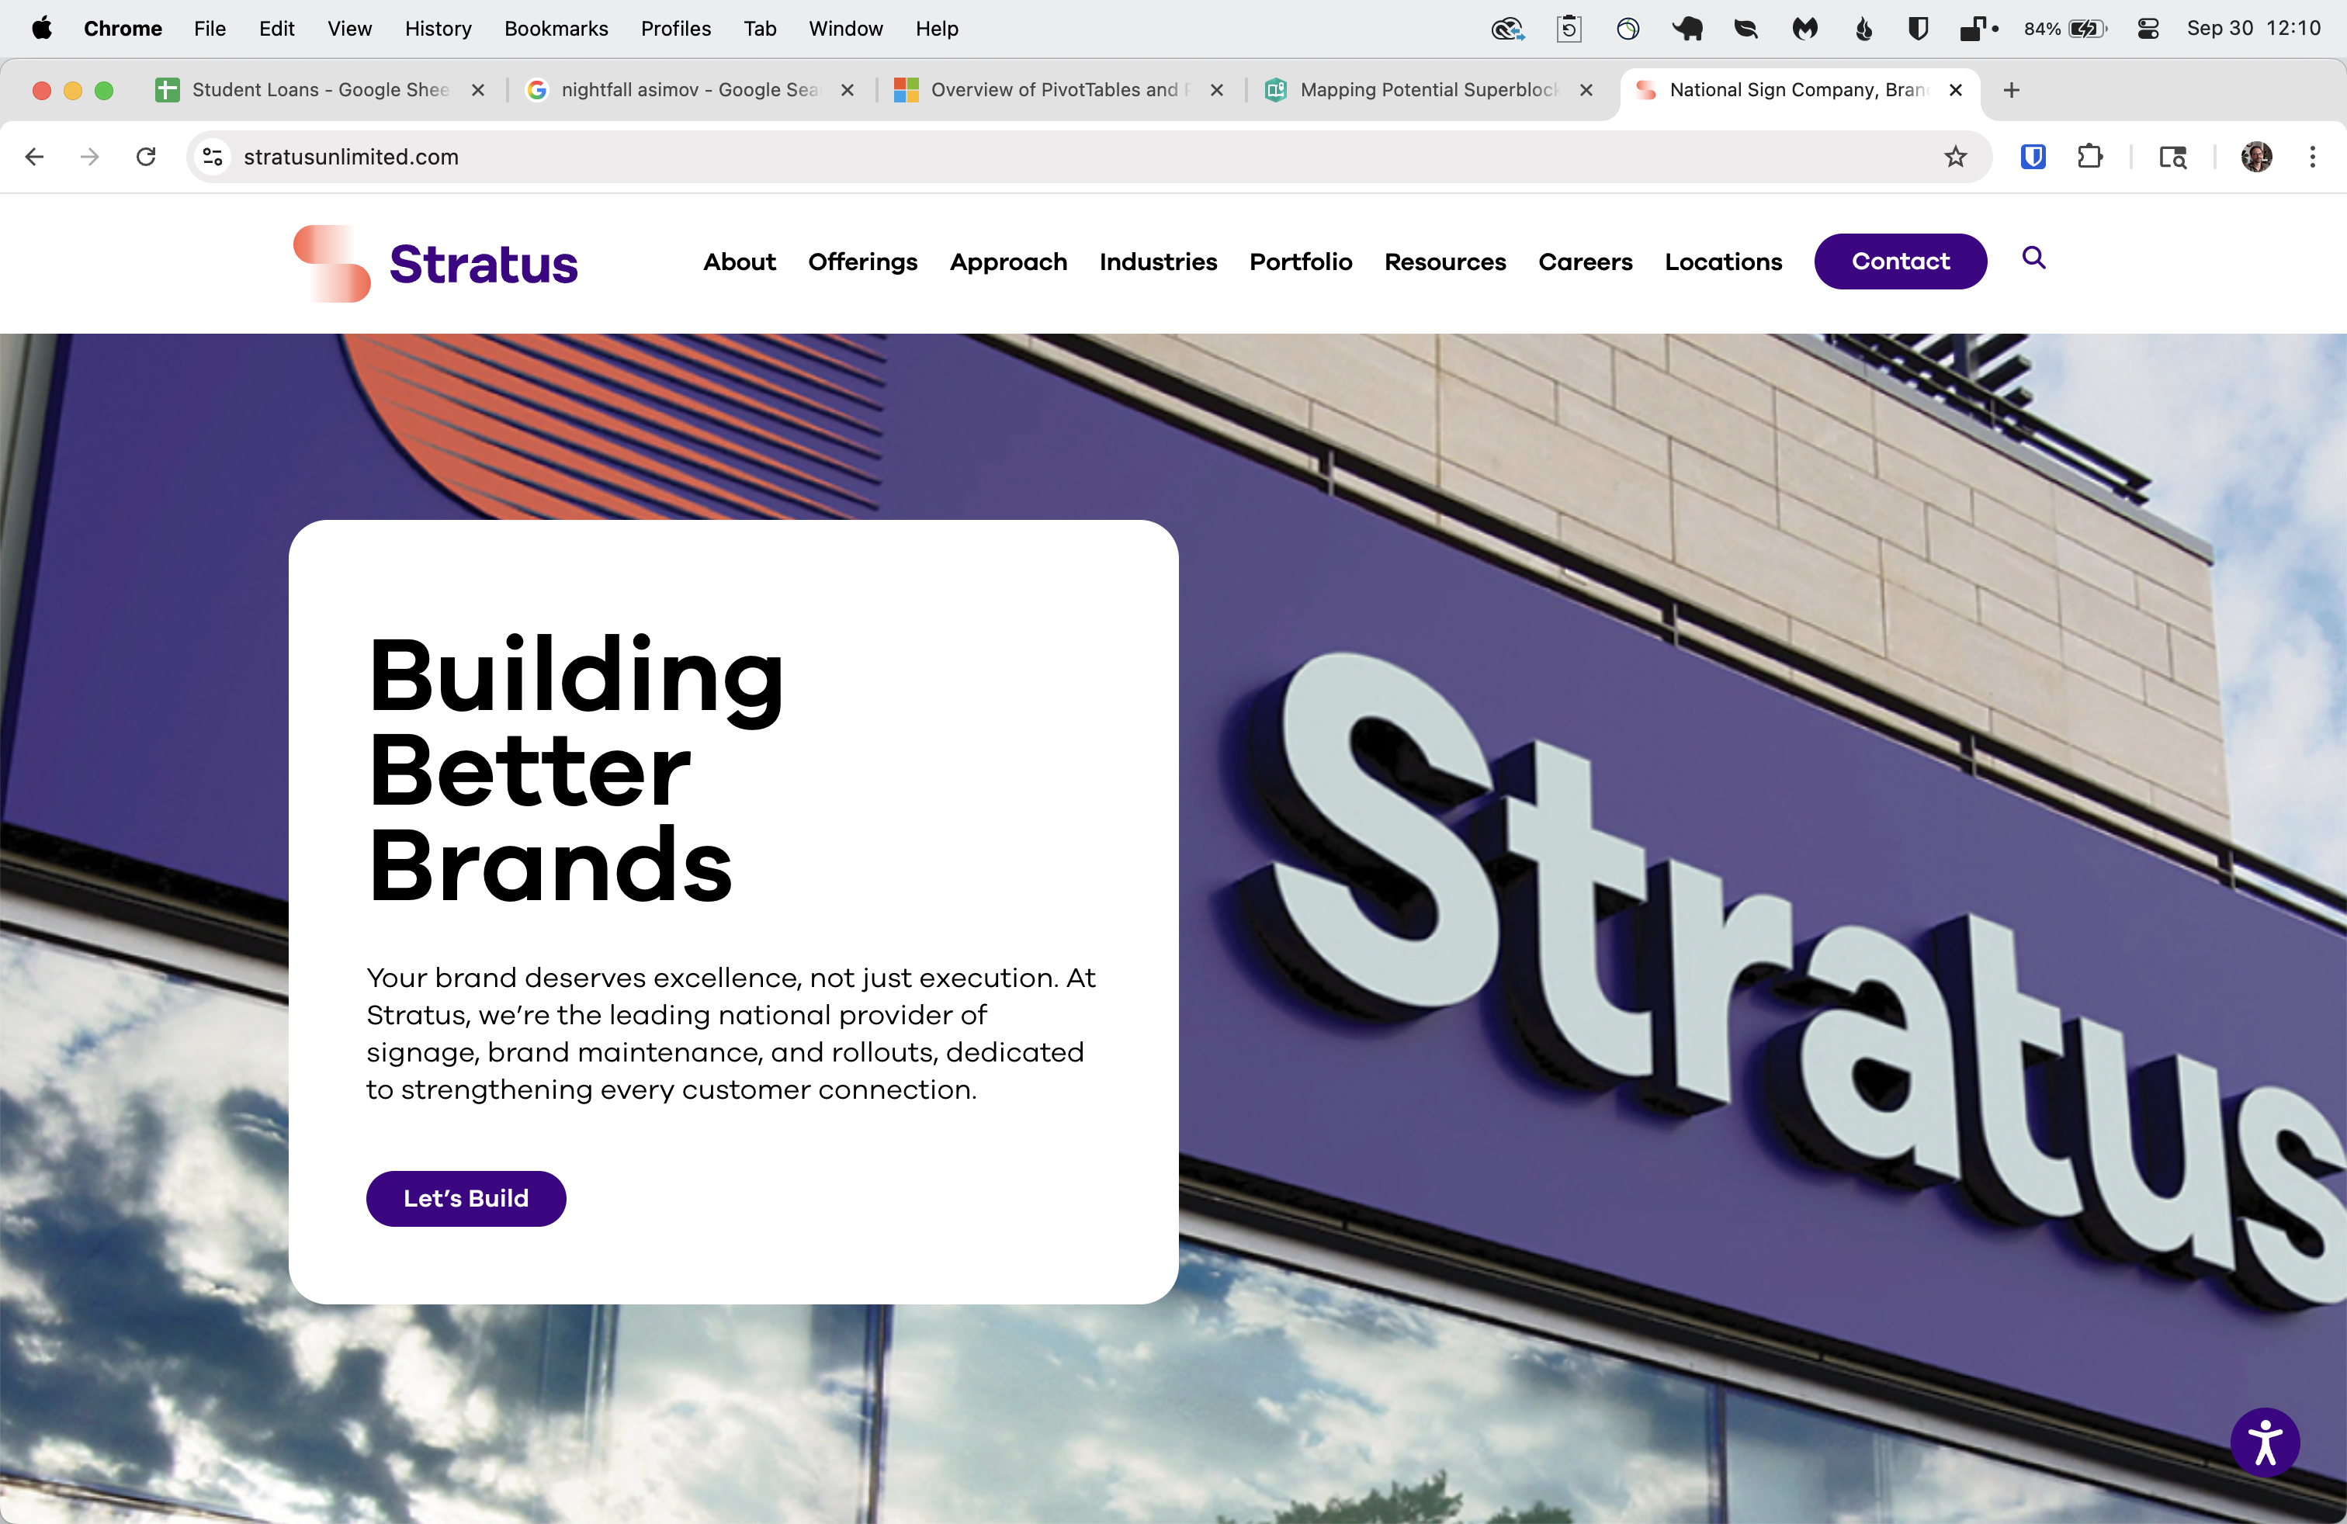
Task: Switch to Student Loans Google Sheets tab
Action: point(306,90)
